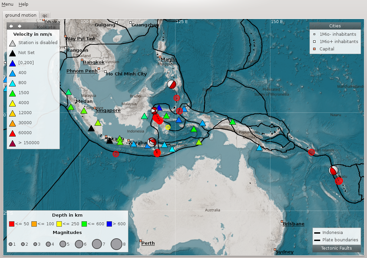Click the red <= 50 depth swatch
This screenshot has height=258, width=367.
click(x=11, y=224)
